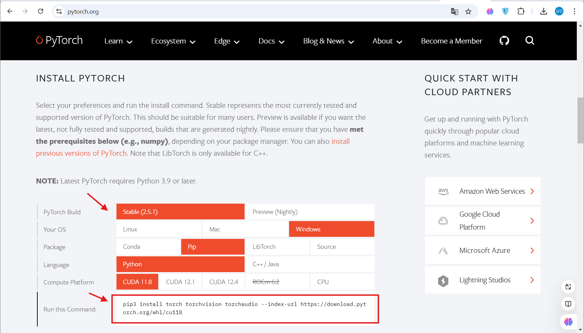
Task: Click the scrollbar up arrow
Action: pyautogui.click(x=580, y=25)
